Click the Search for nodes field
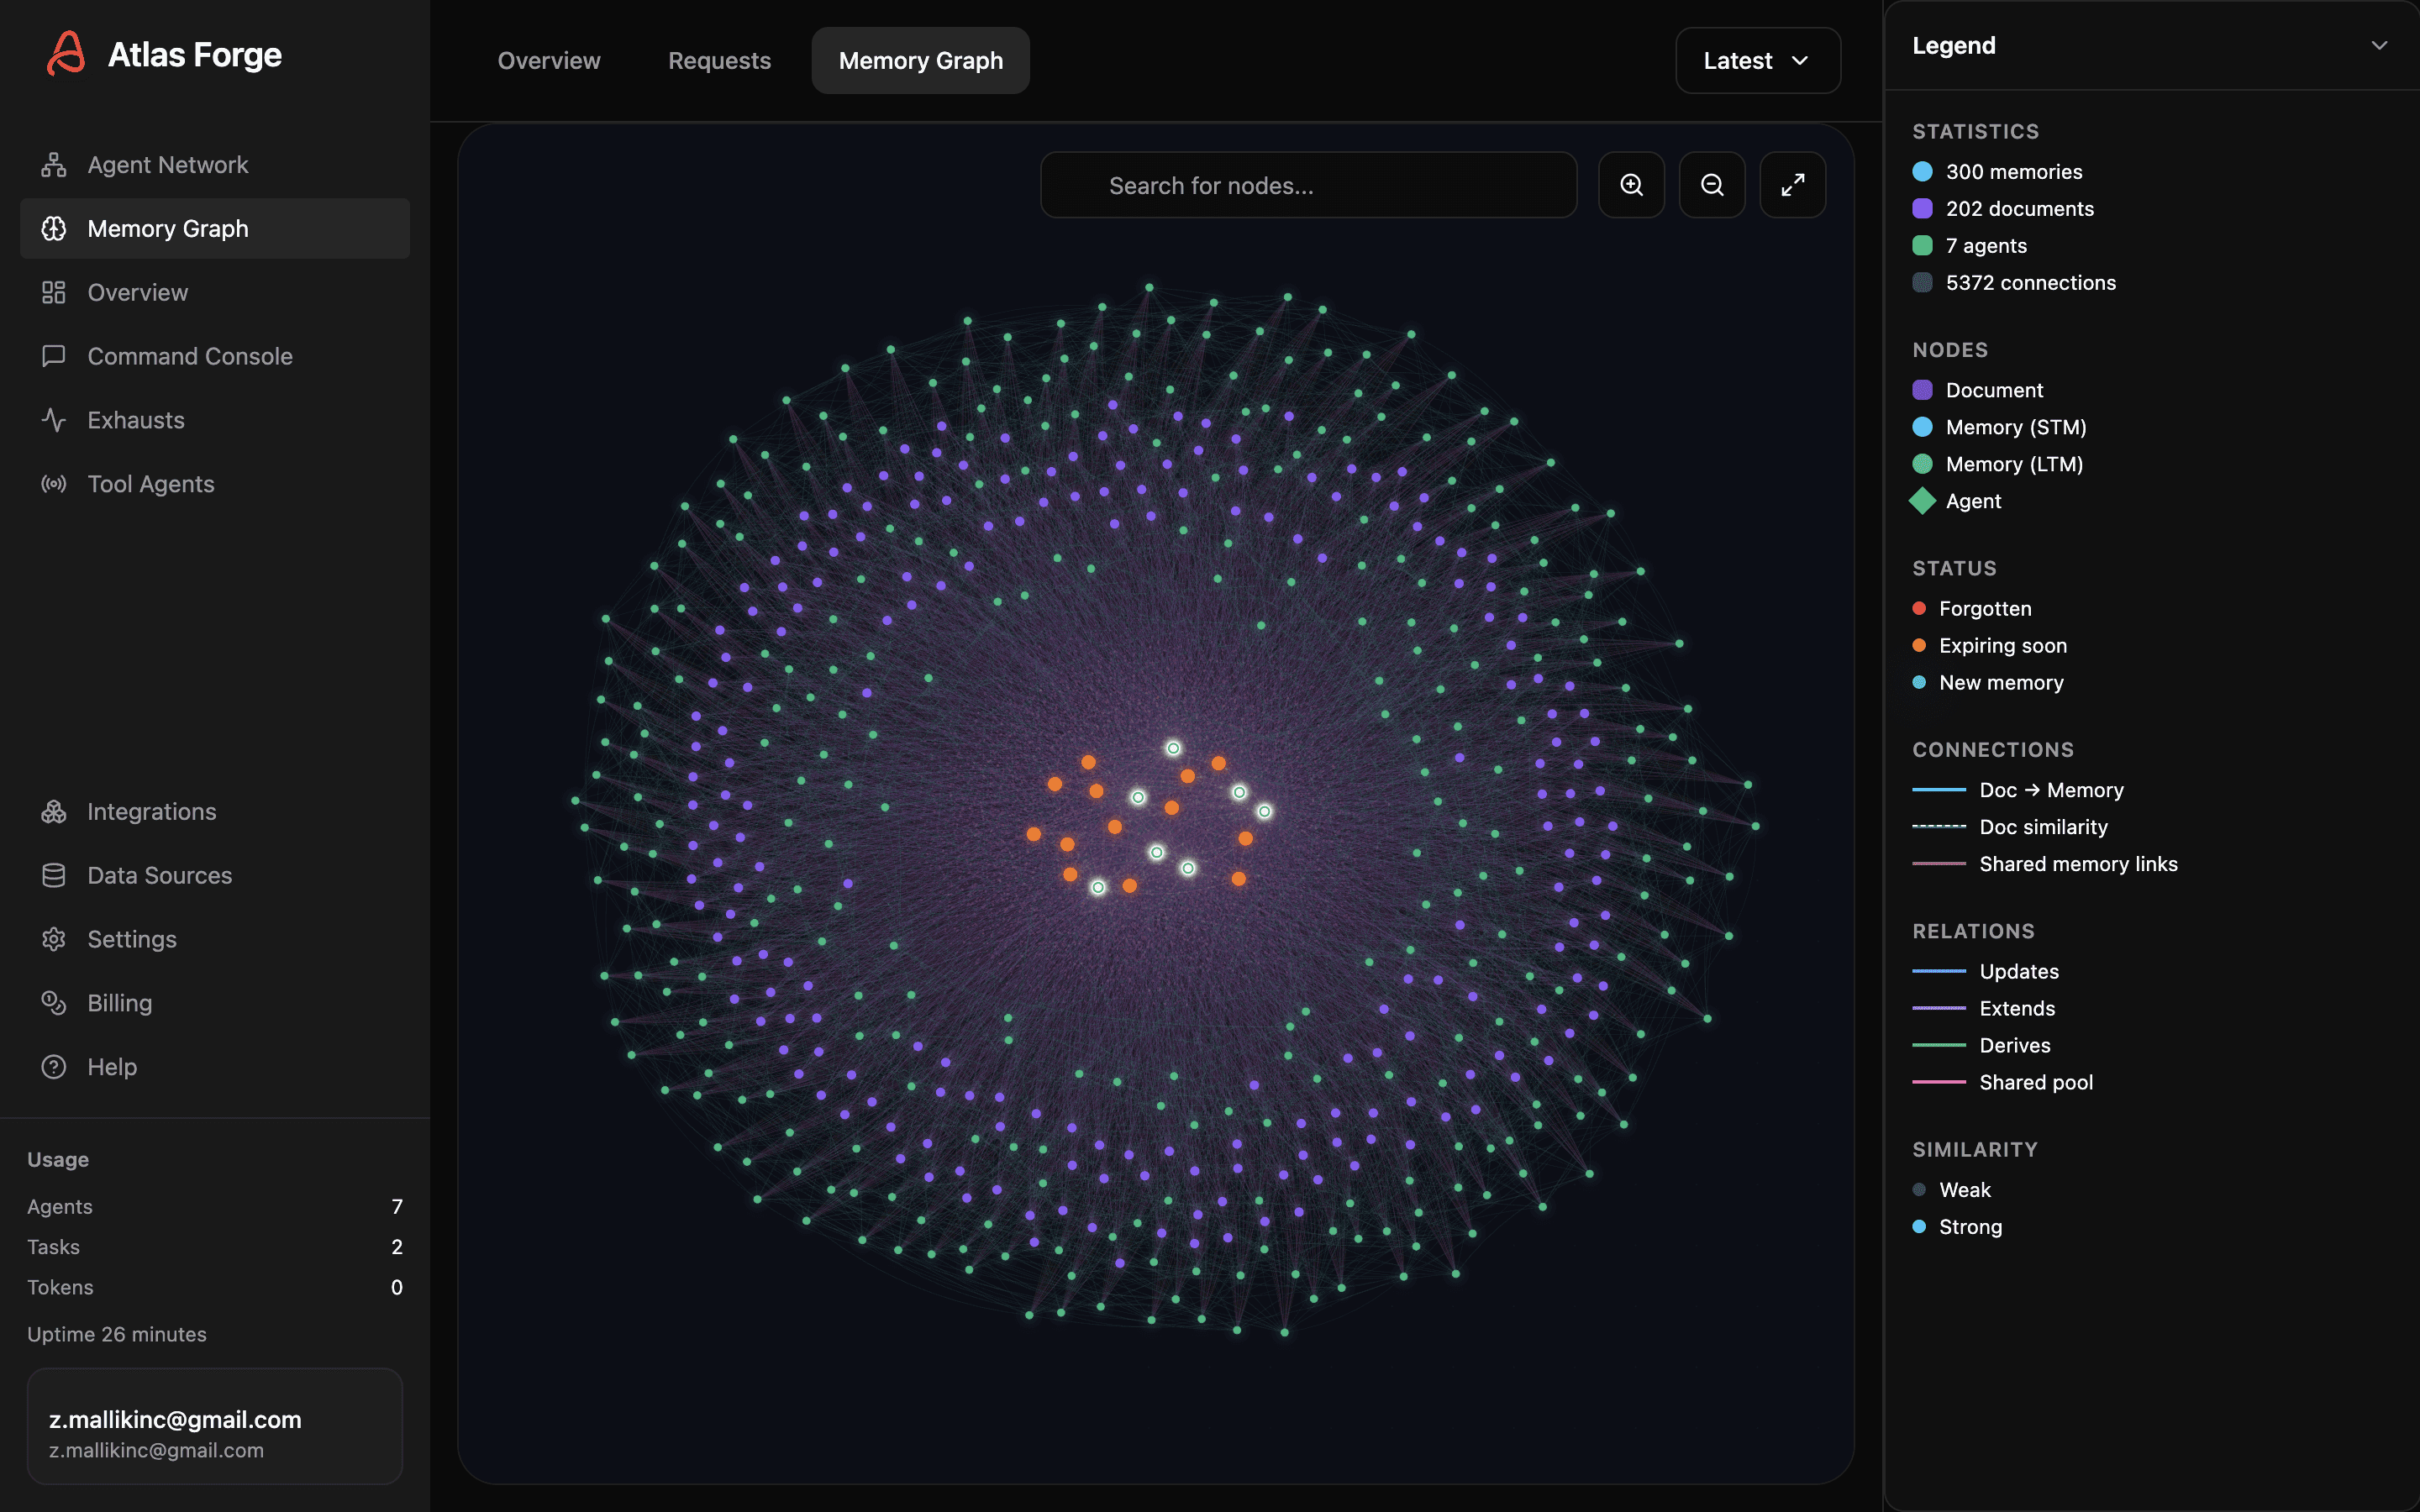2420x1512 pixels. click(x=1308, y=186)
